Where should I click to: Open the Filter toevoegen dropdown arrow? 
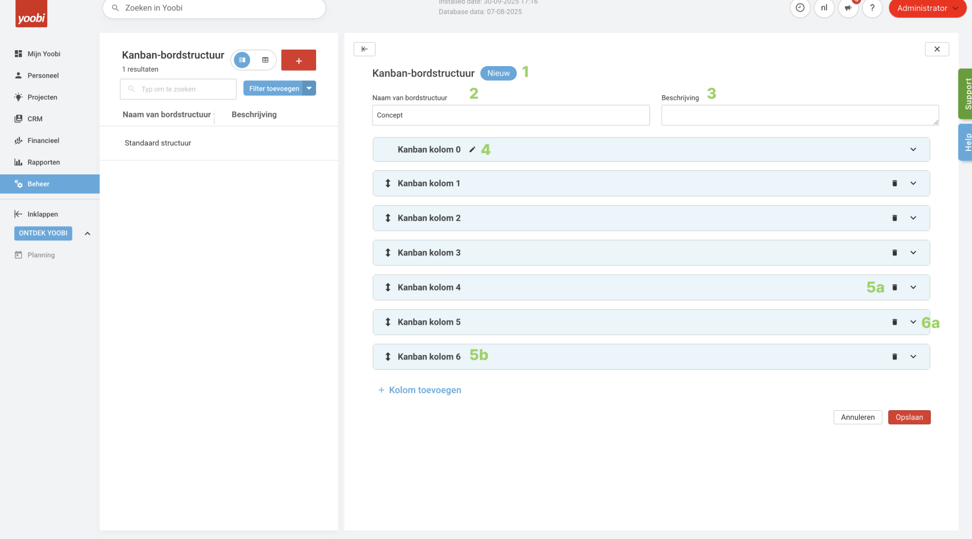pos(309,88)
